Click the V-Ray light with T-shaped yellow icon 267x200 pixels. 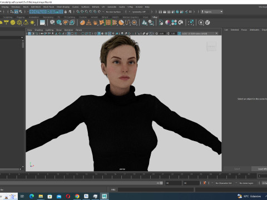(x=6, y=23)
